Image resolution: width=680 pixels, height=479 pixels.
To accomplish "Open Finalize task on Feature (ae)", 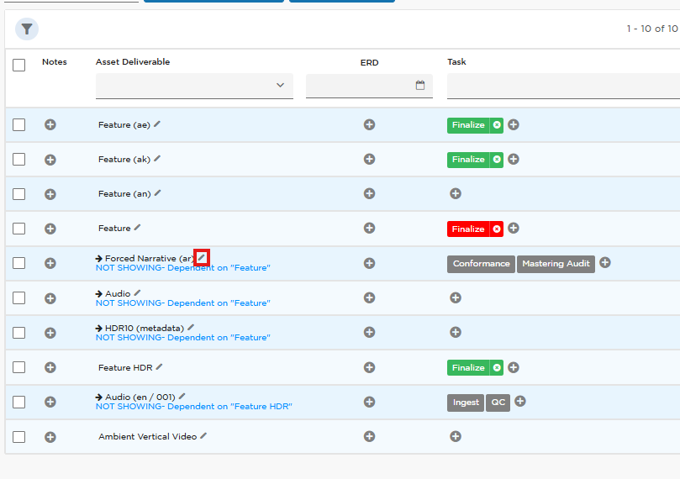I will tap(468, 125).
